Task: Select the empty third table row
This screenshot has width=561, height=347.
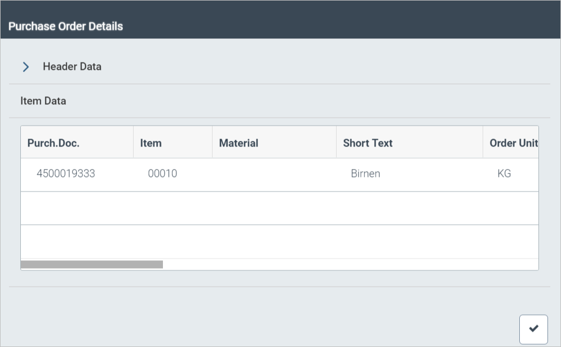Action: (x=279, y=242)
